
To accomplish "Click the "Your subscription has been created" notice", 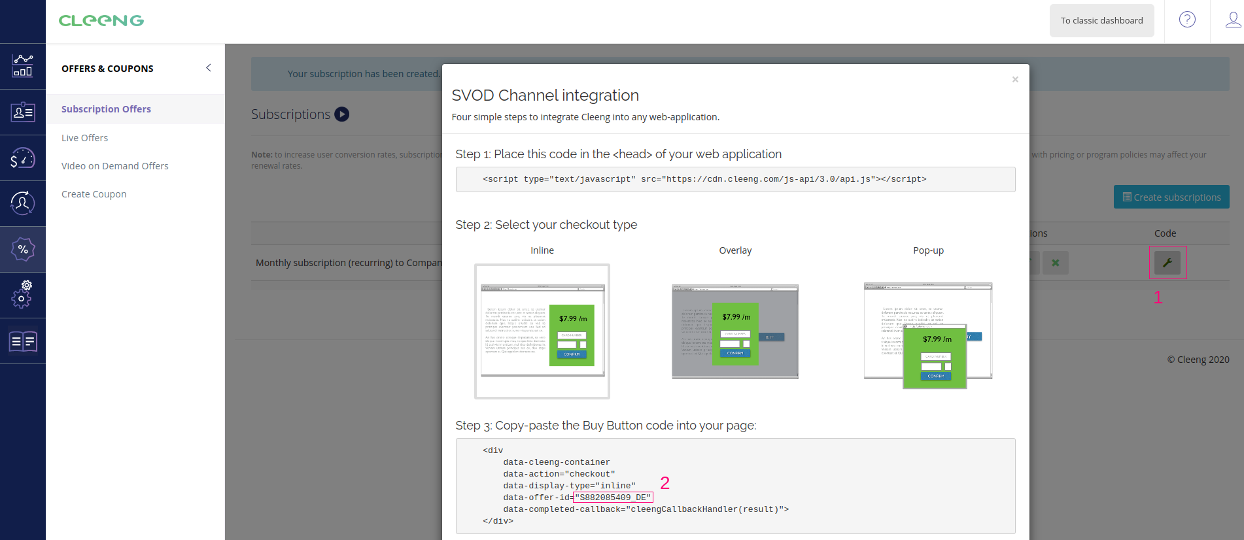I will pyautogui.click(x=364, y=74).
